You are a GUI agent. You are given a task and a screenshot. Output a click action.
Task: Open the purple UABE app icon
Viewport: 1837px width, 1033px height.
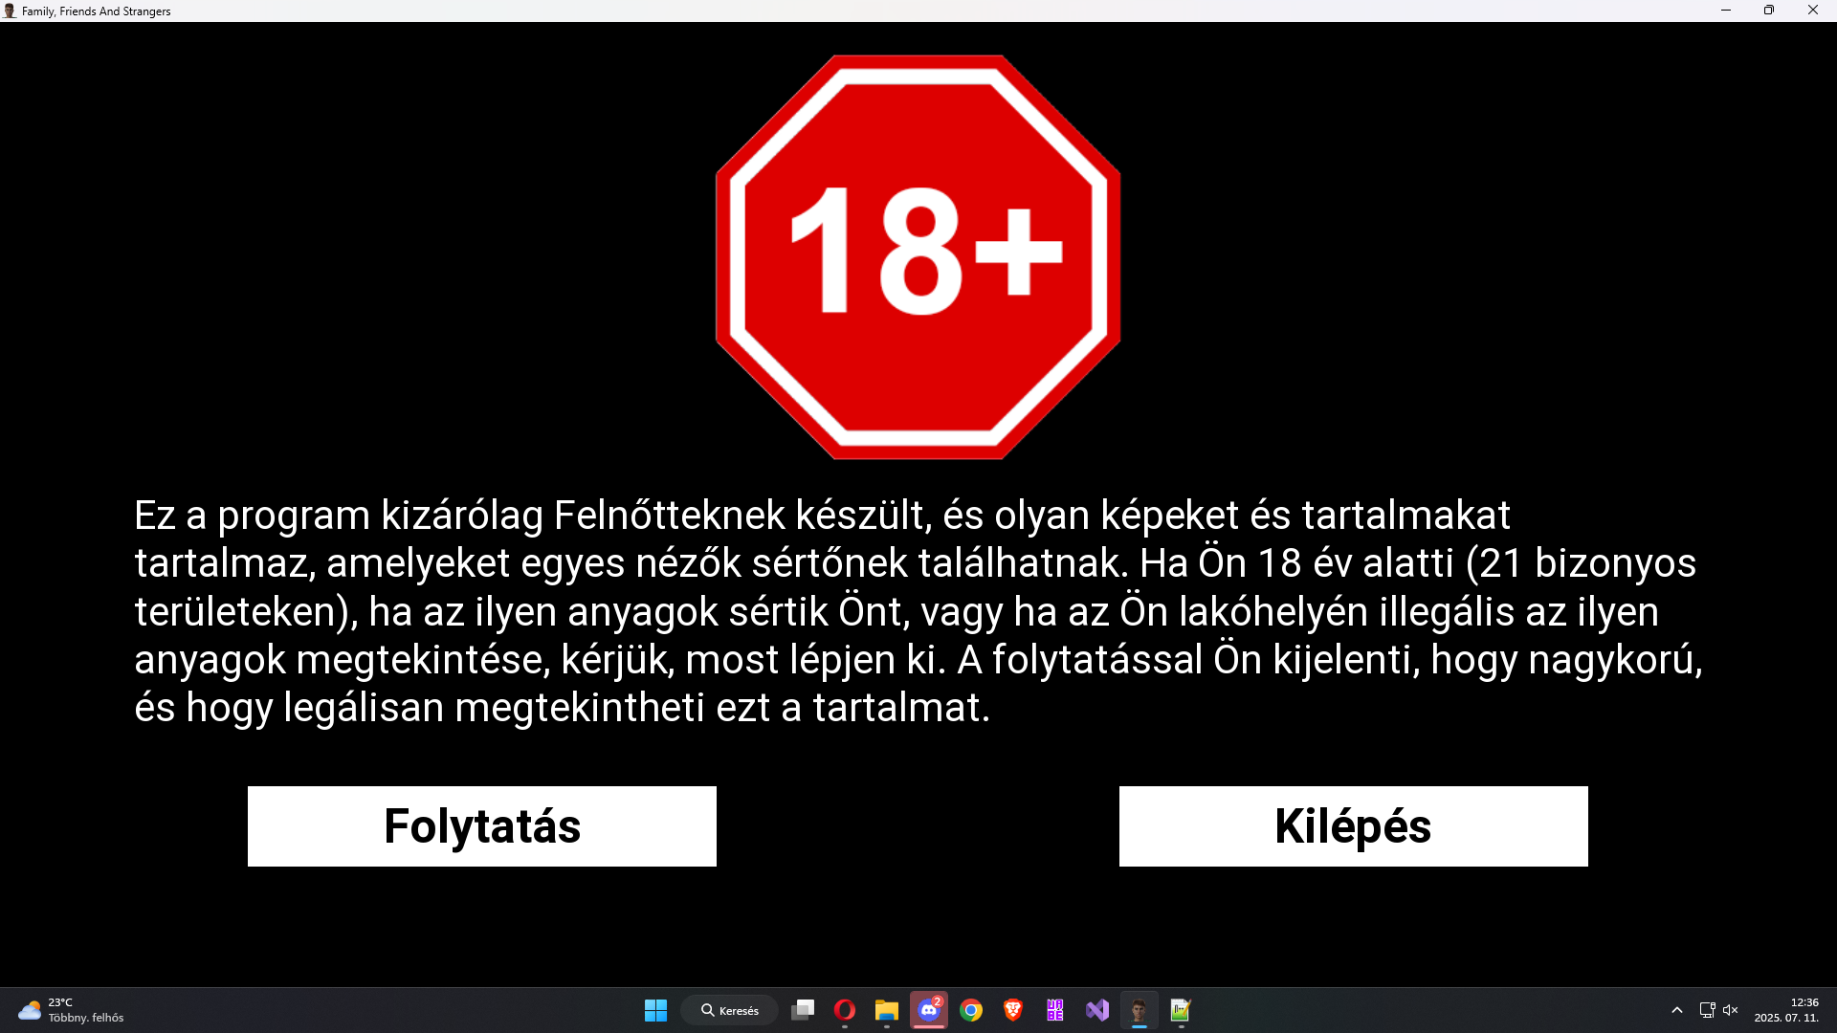pos(1055,1010)
